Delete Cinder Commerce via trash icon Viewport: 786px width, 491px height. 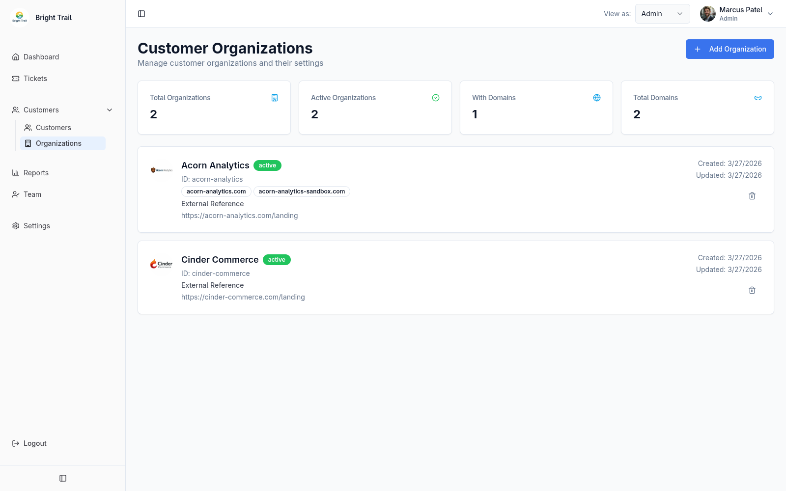(x=752, y=290)
